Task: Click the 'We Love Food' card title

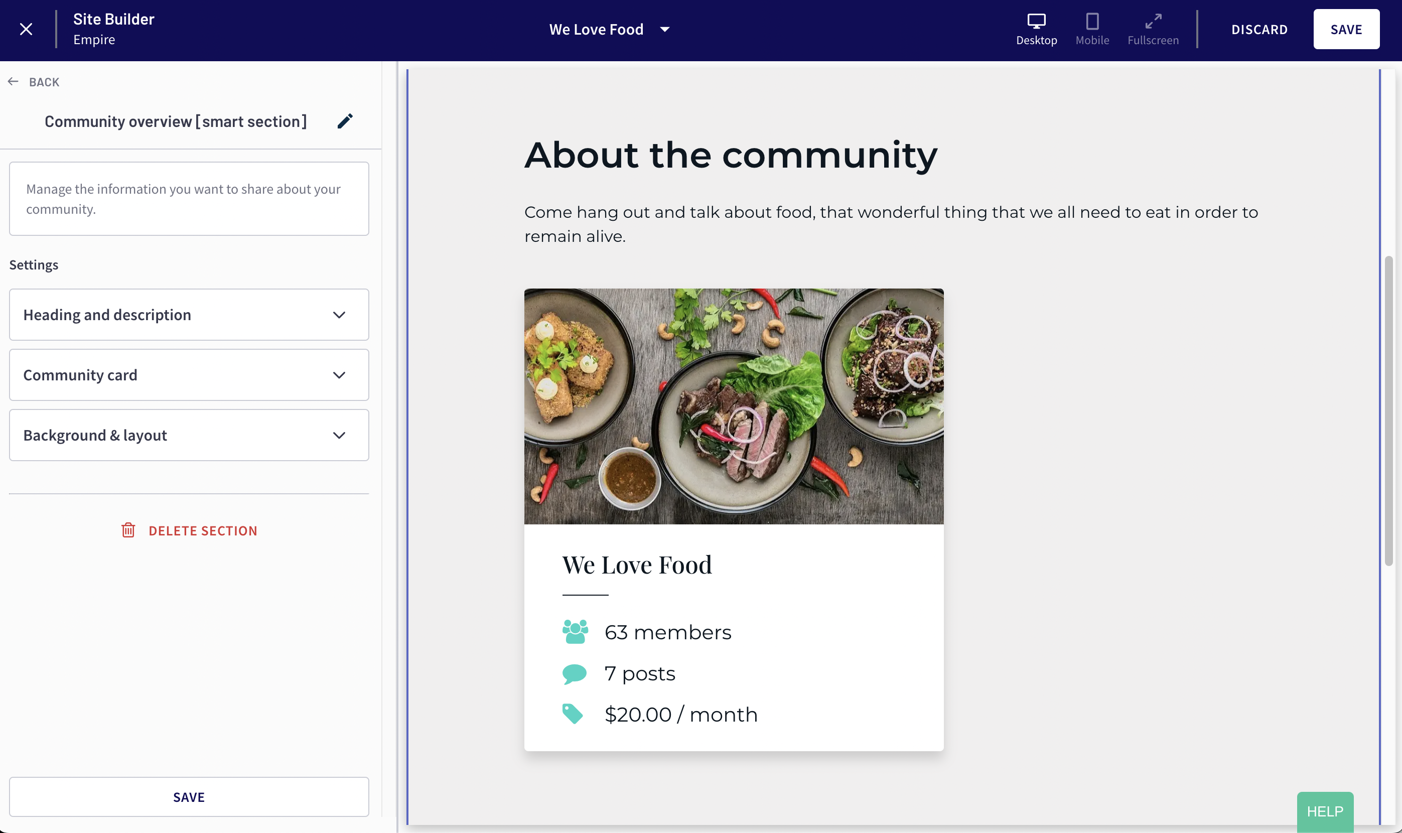Action: (637, 565)
